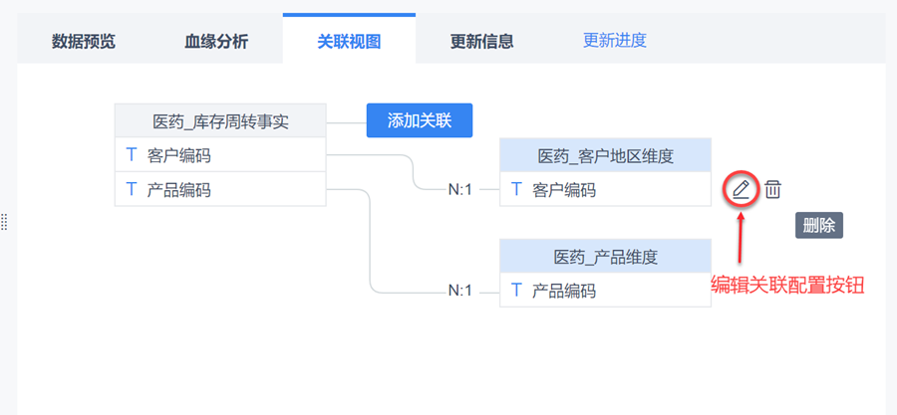The image size is (897, 415).
Task: Click the pencil edit association icon
Action: (741, 188)
